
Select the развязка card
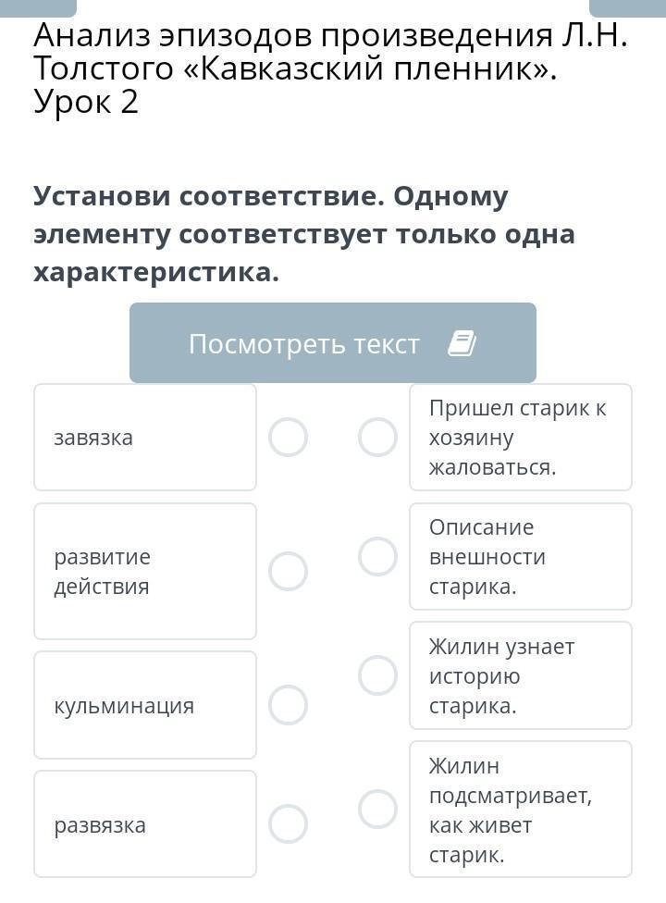point(145,823)
